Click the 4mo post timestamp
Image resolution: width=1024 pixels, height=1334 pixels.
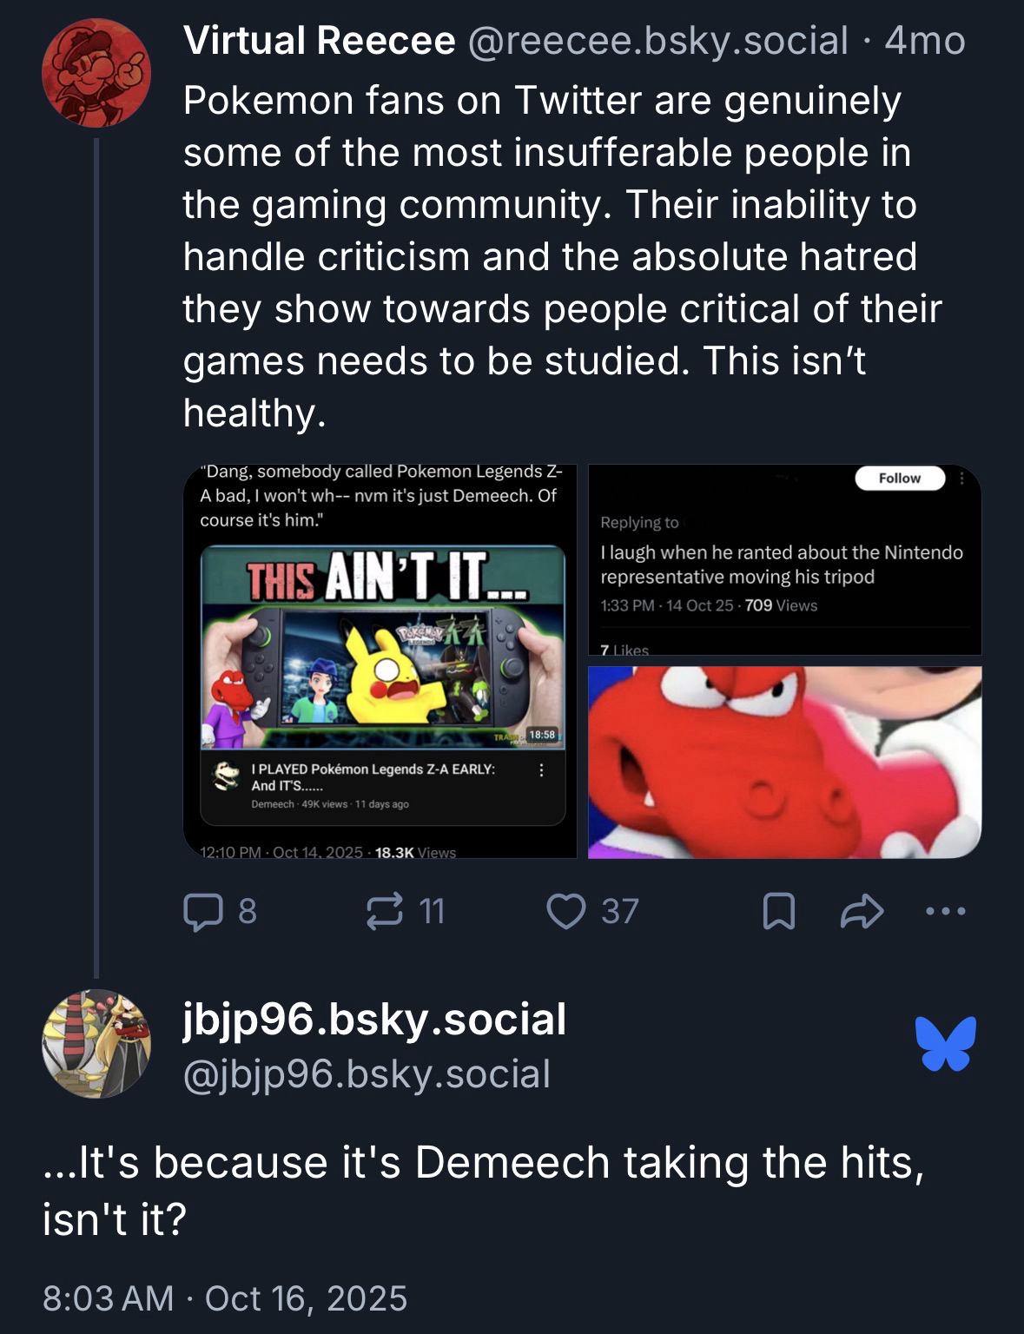[925, 41]
